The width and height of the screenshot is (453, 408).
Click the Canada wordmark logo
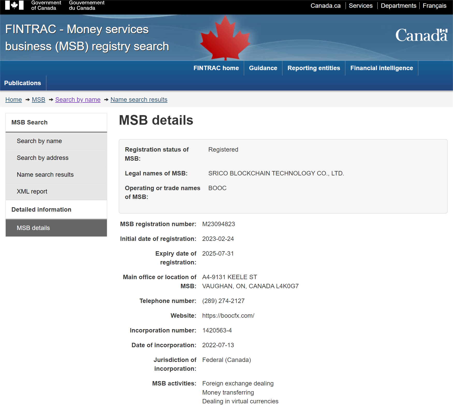421,35
